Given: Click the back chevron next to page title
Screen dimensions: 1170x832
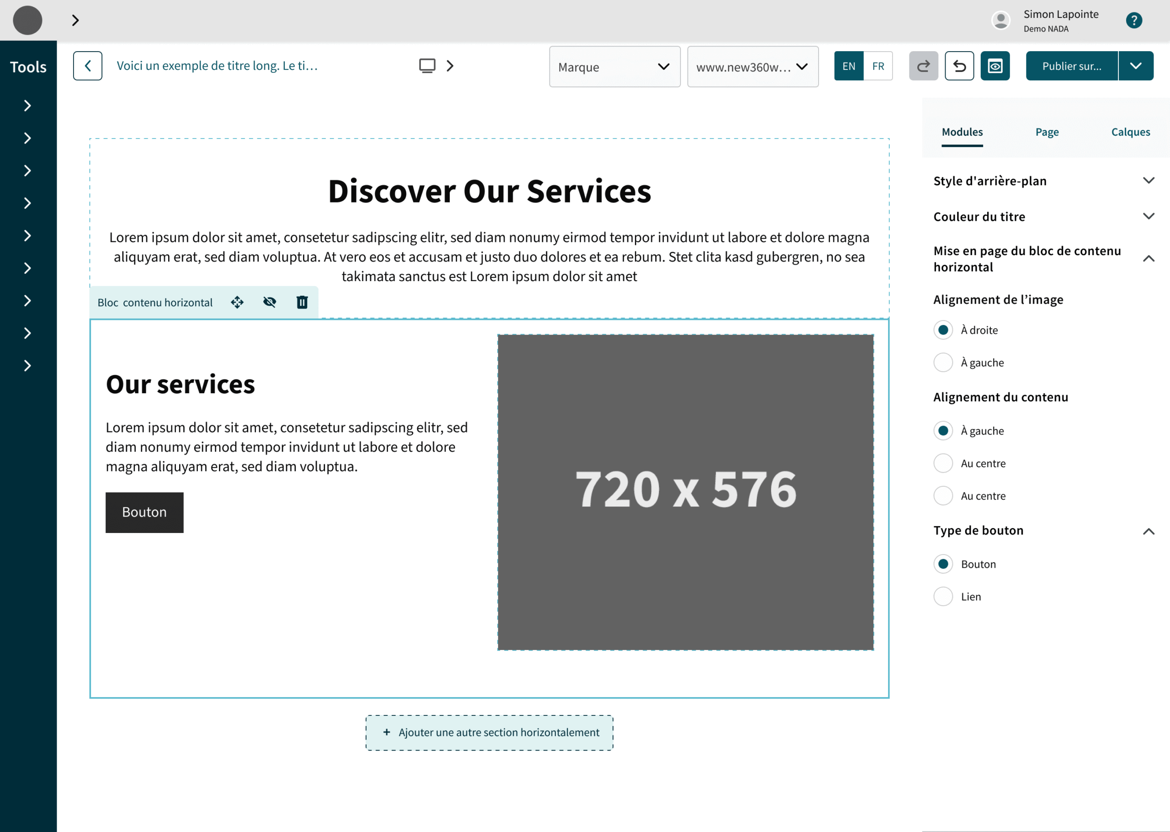Looking at the screenshot, I should click(88, 65).
